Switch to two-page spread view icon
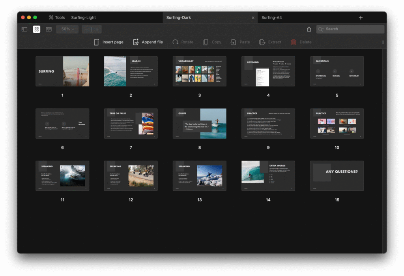The image size is (404, 276). 49,29
